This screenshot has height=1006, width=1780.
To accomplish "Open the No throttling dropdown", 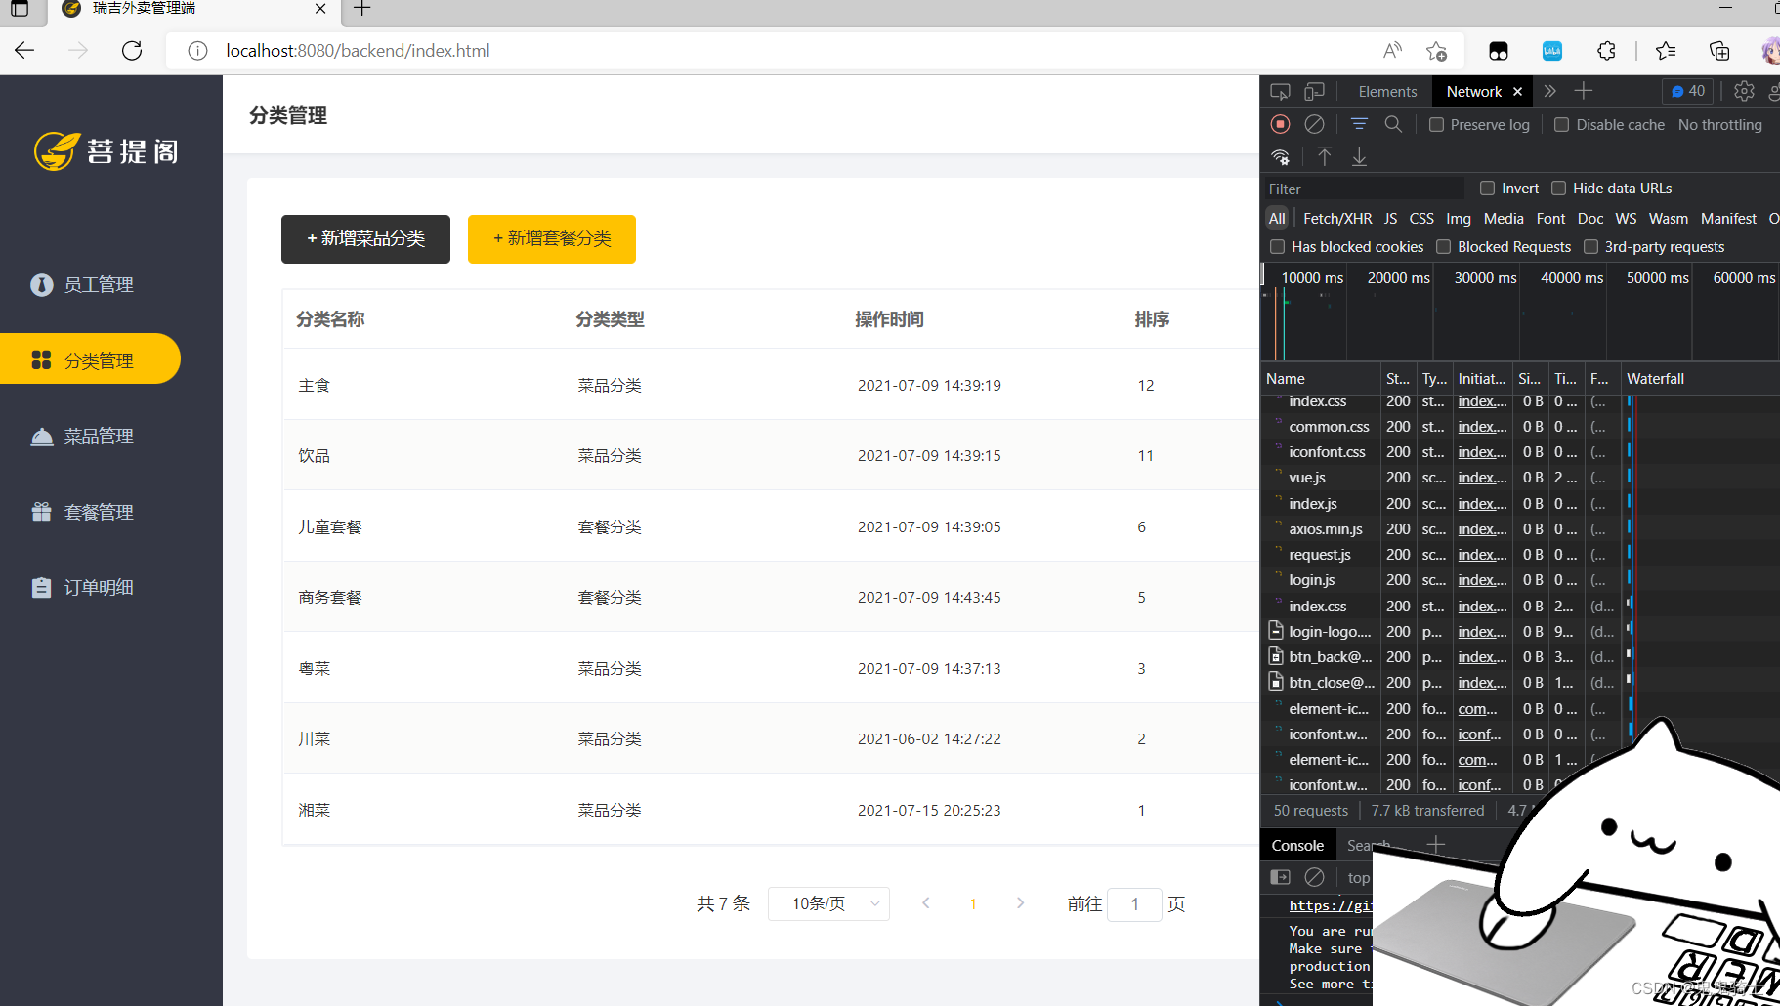I will pyautogui.click(x=1720, y=125).
